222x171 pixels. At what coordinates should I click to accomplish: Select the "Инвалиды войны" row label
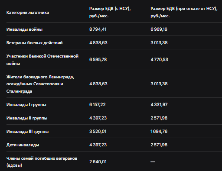pos(24,29)
